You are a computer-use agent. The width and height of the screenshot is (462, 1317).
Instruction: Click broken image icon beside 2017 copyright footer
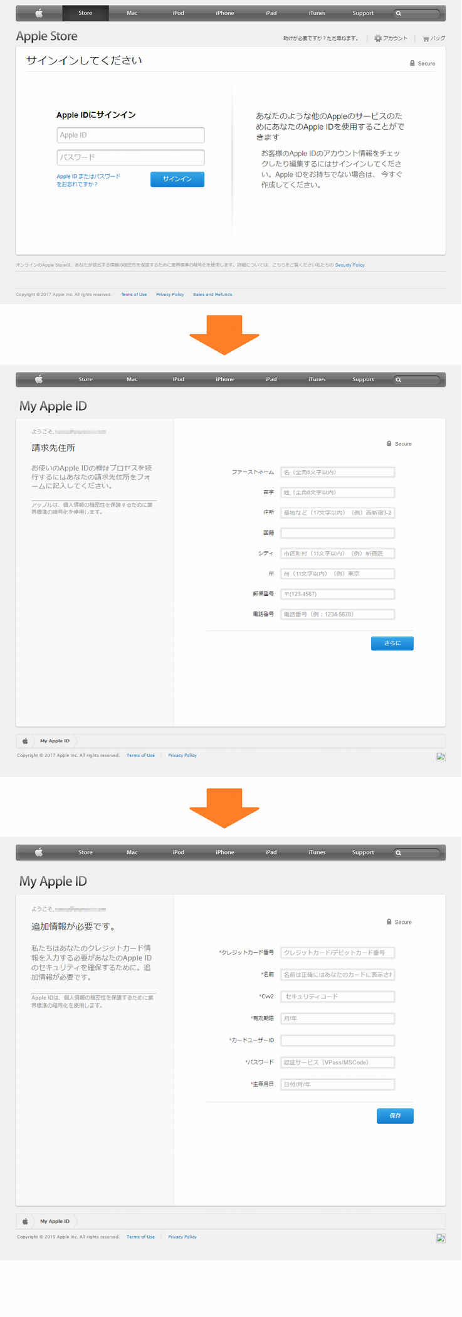click(441, 756)
